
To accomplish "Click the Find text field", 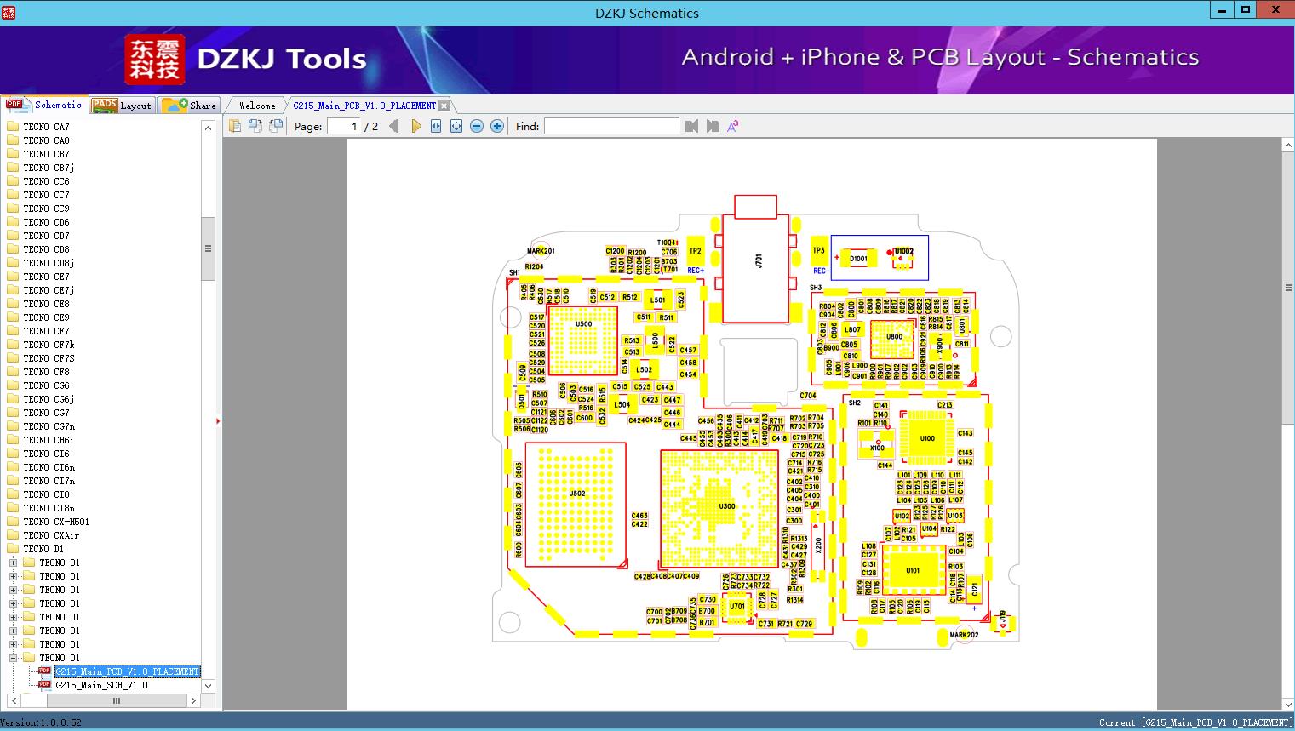I will pos(612,126).
